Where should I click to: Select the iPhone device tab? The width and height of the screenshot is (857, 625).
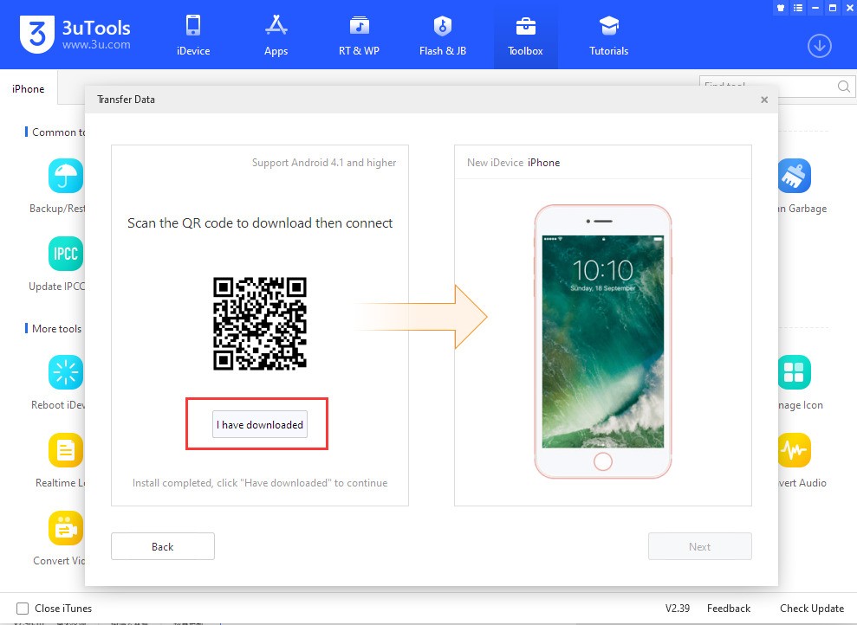click(29, 89)
